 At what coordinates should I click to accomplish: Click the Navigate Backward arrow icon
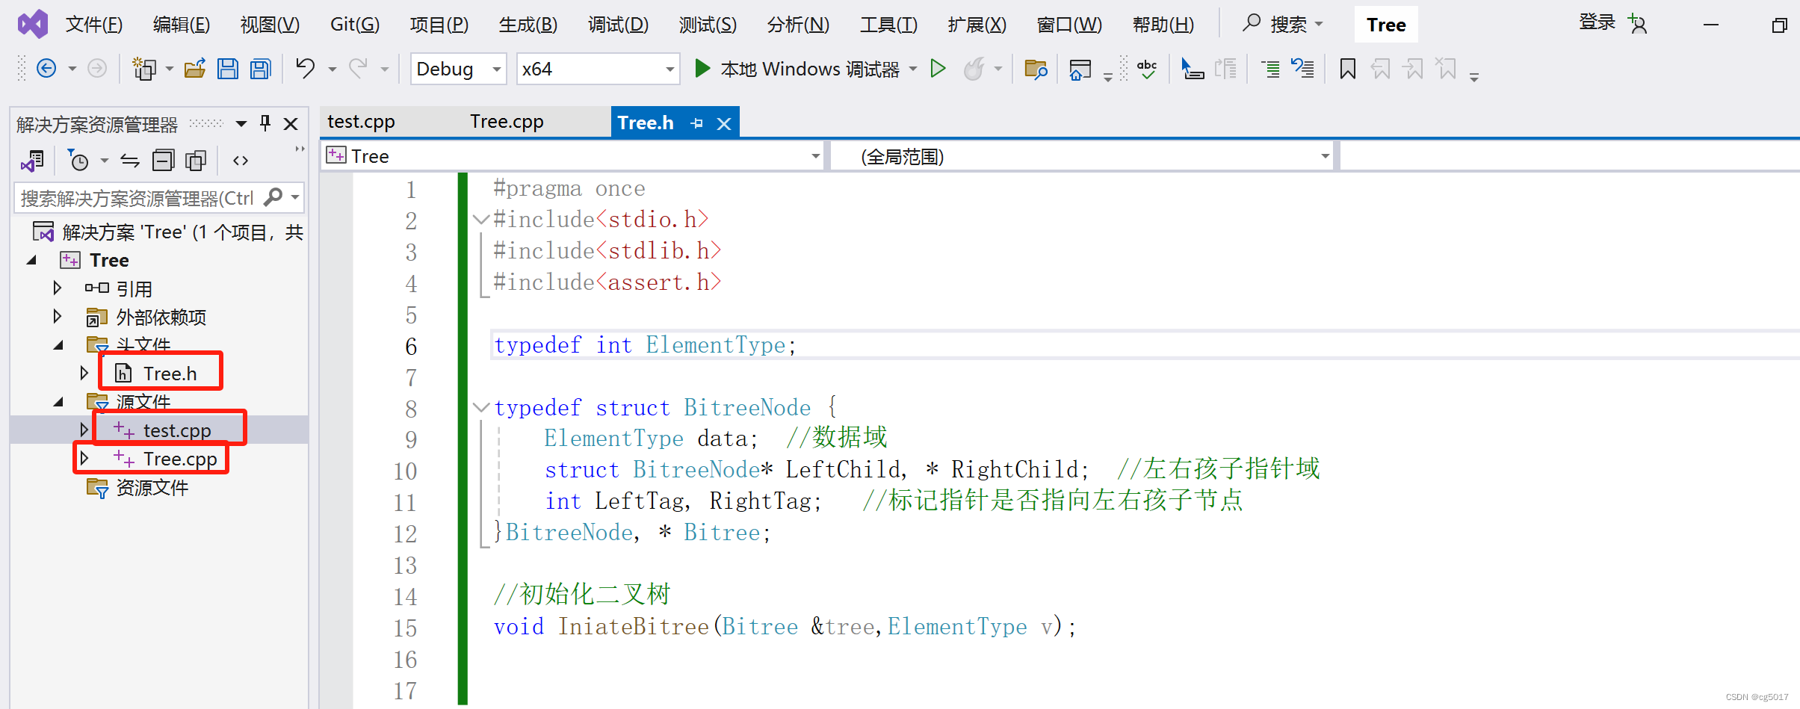pos(46,69)
